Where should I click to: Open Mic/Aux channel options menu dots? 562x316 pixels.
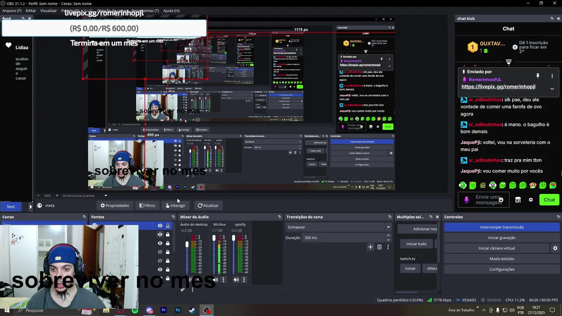223,280
